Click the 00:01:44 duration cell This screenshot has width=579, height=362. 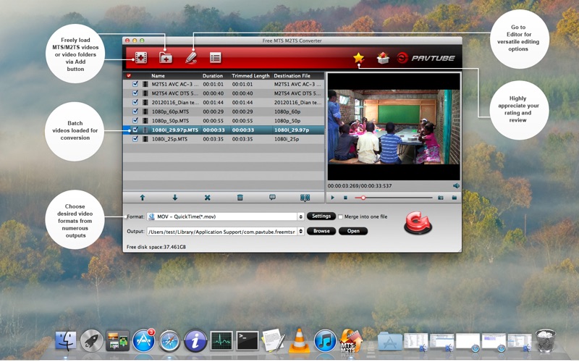(213, 102)
